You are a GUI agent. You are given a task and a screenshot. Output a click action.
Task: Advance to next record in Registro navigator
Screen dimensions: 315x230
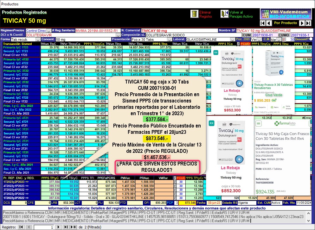[58, 227]
